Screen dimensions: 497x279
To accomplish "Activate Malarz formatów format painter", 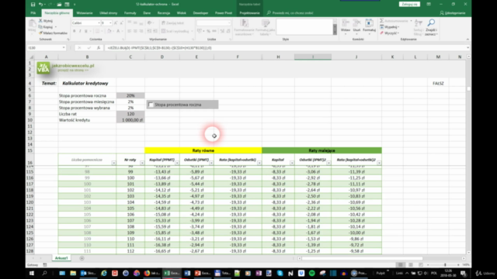I will click(53, 33).
